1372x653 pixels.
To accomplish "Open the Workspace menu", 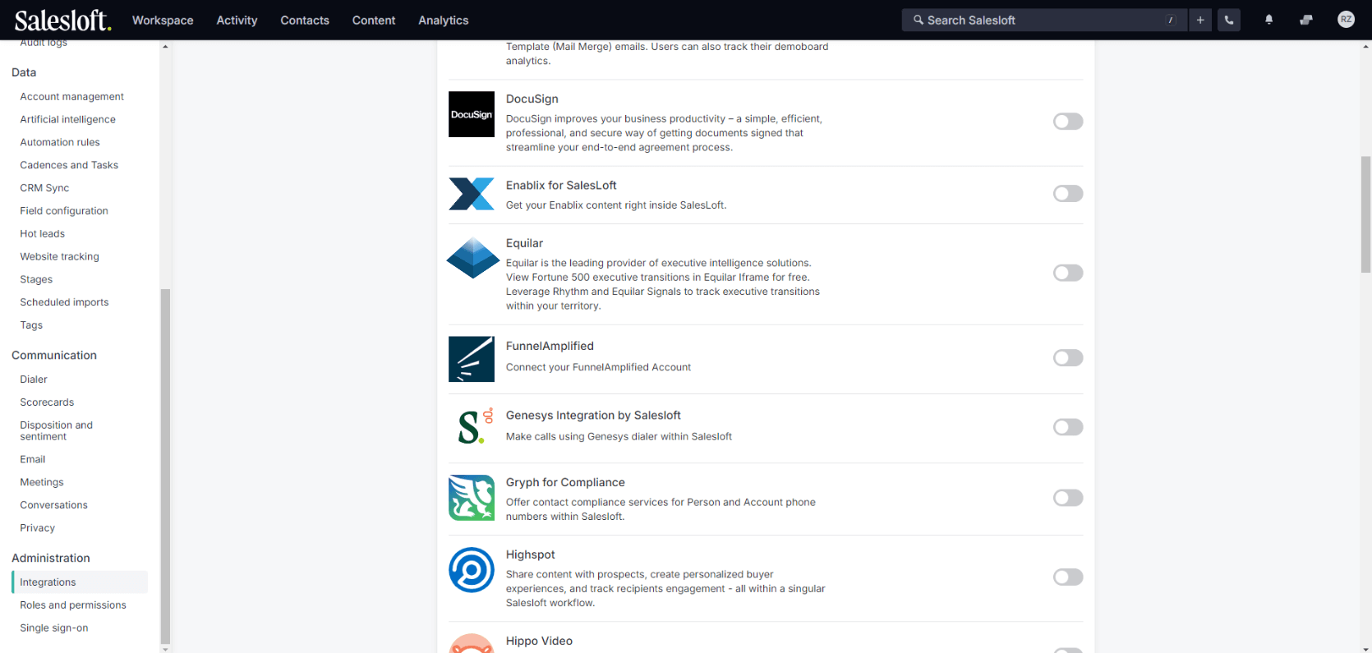I will (x=163, y=20).
